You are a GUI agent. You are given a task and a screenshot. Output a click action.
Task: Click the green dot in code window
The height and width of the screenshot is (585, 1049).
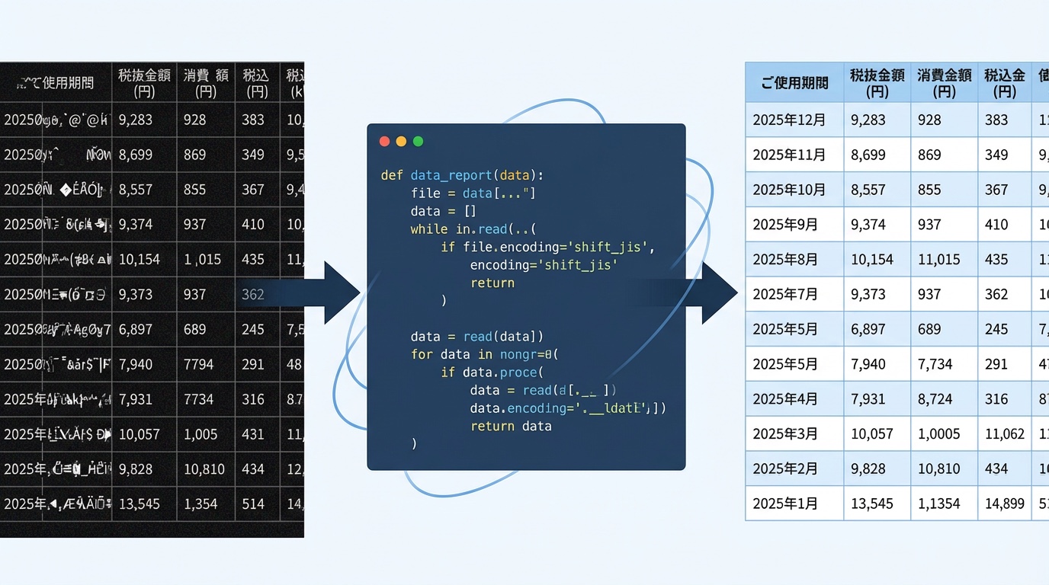click(x=418, y=142)
